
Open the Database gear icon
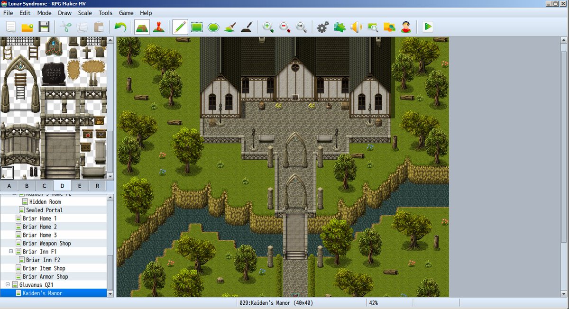[x=323, y=27]
